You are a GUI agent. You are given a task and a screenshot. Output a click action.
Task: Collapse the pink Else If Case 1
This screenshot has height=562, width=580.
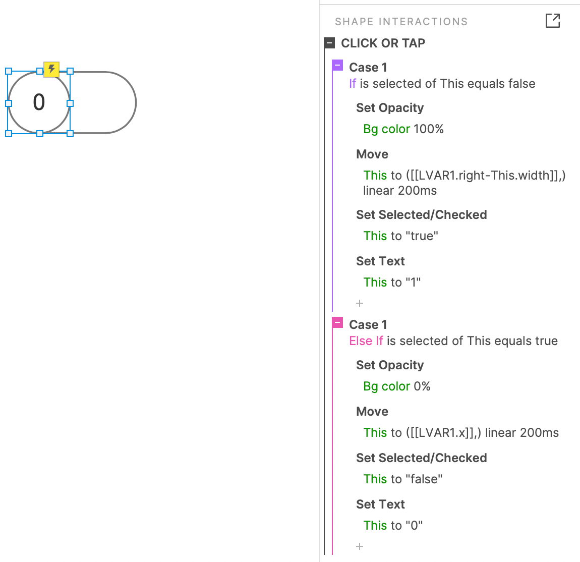click(x=337, y=322)
